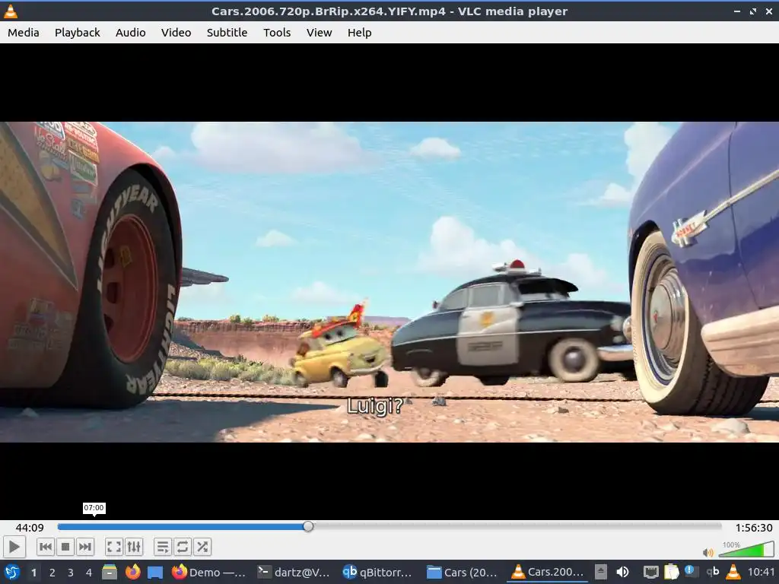Viewport: 779px width, 584px height.
Task: Close the VLC window
Action: pos(769,11)
